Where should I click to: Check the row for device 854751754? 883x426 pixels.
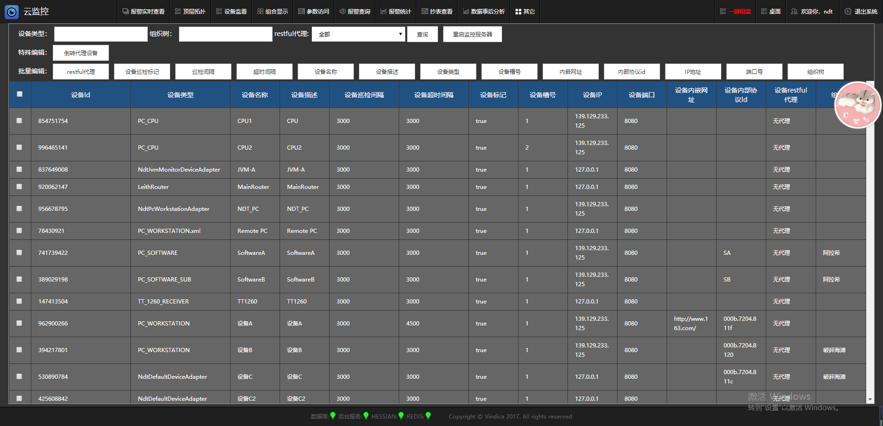click(20, 121)
